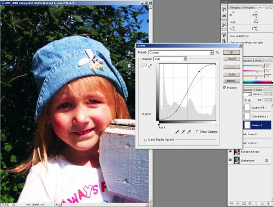Click the delete layer trash icon

click(x=269, y=203)
